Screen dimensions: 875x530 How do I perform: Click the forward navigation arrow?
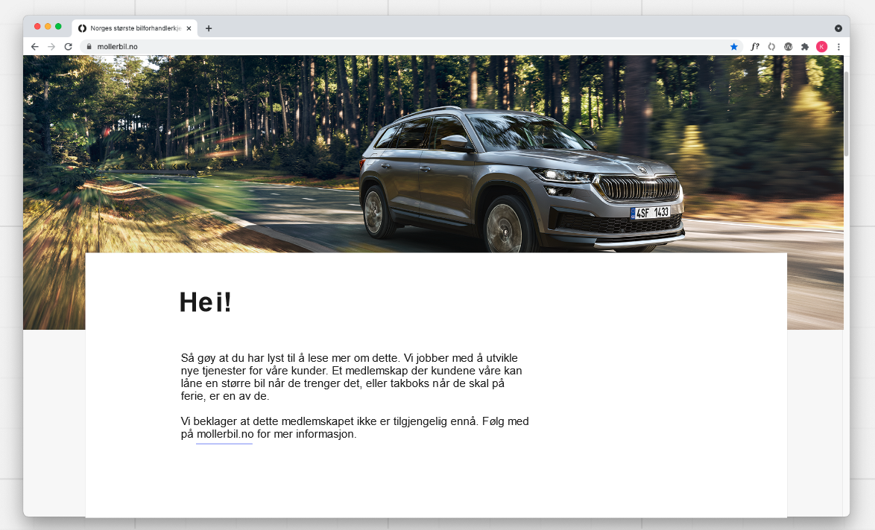tap(52, 46)
